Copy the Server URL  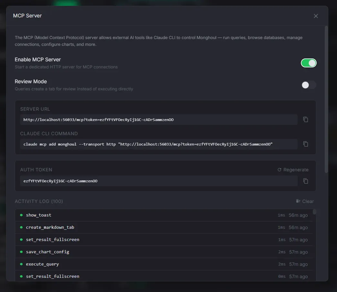tap(305, 119)
